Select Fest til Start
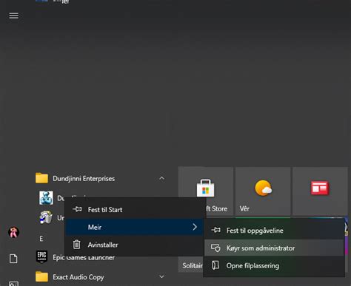The height and width of the screenshot is (286, 351). click(136, 210)
